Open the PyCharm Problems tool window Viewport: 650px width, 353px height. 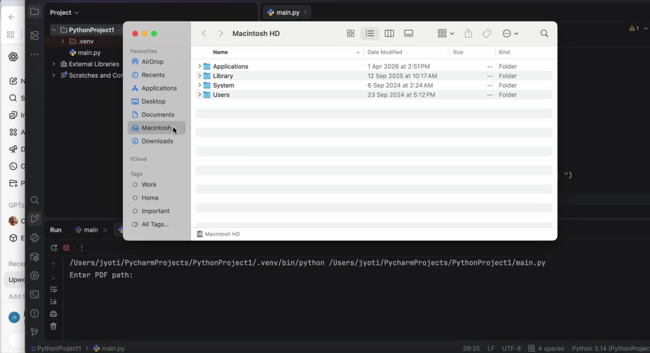coord(34,313)
